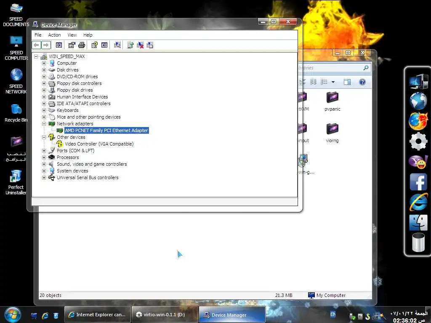Expand Universal Serial Bus controllers
431x323 pixels.
[x=44, y=177]
